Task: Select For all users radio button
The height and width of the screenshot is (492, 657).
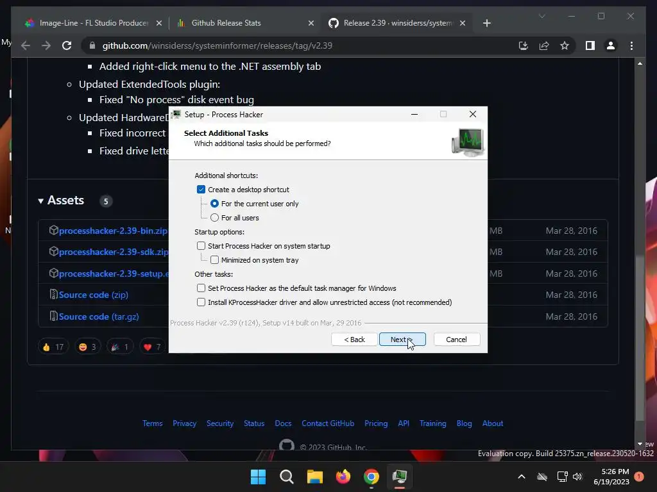Action: 214,218
